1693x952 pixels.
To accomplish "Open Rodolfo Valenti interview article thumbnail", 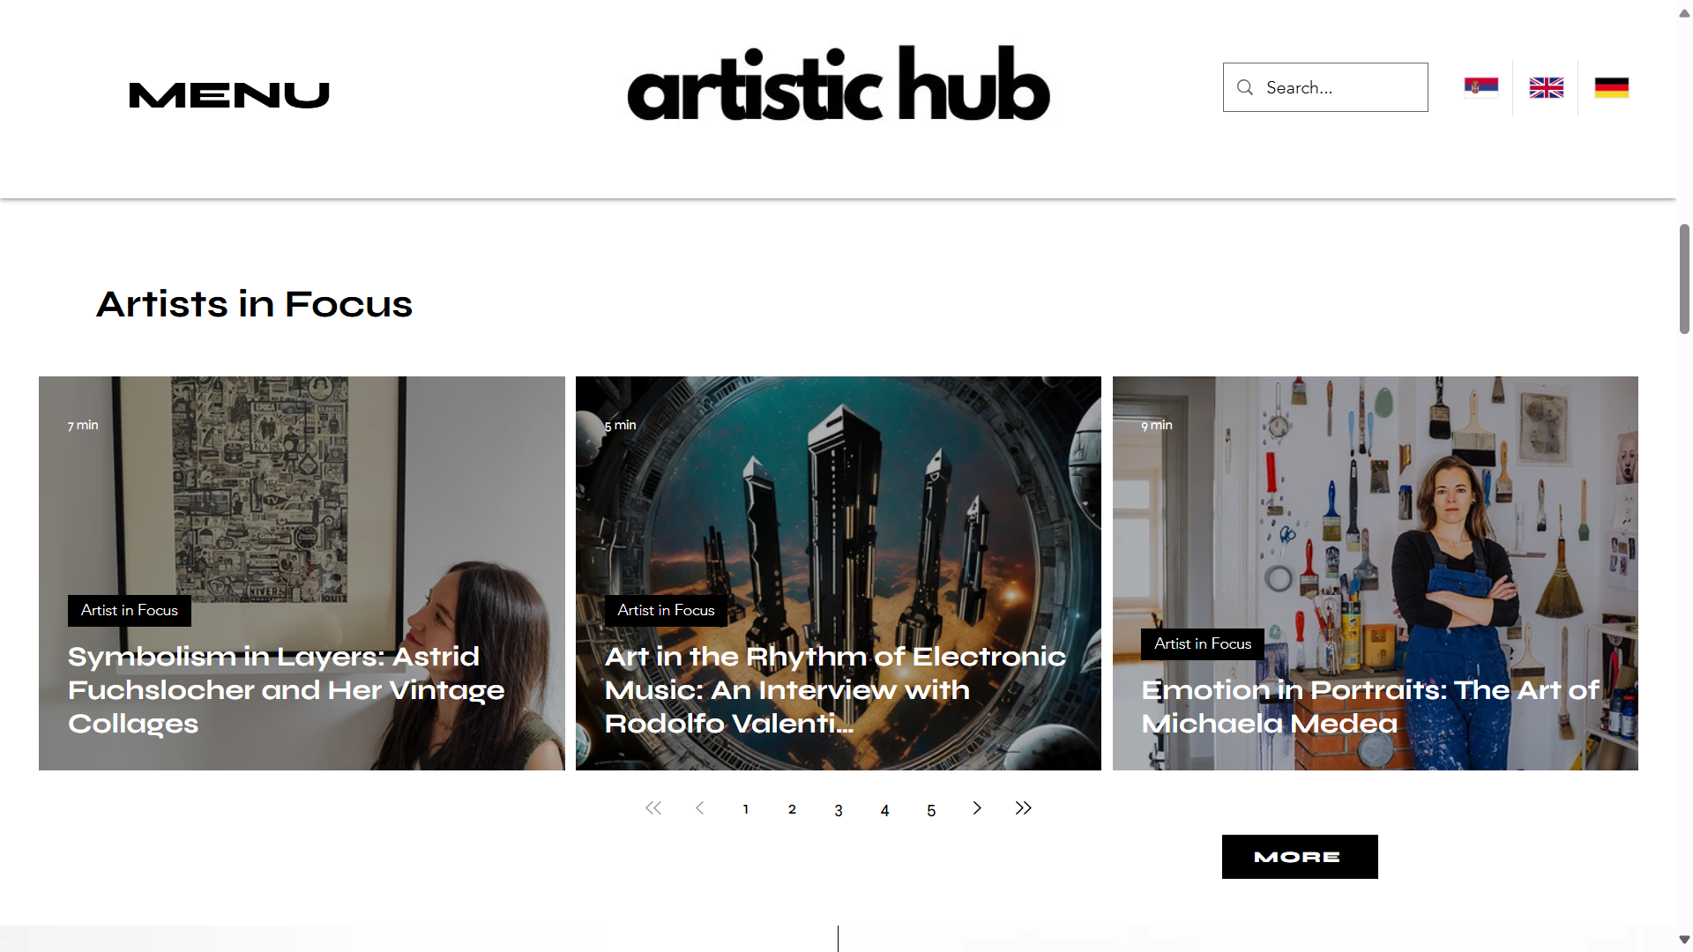I will (839, 573).
